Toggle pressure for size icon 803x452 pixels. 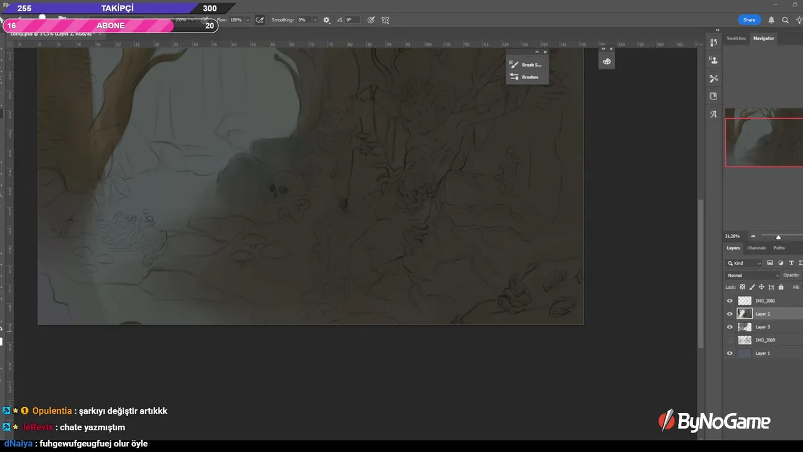click(x=371, y=20)
